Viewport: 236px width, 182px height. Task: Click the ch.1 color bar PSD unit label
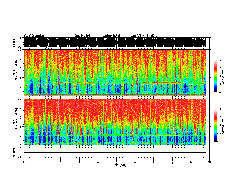tap(223, 78)
